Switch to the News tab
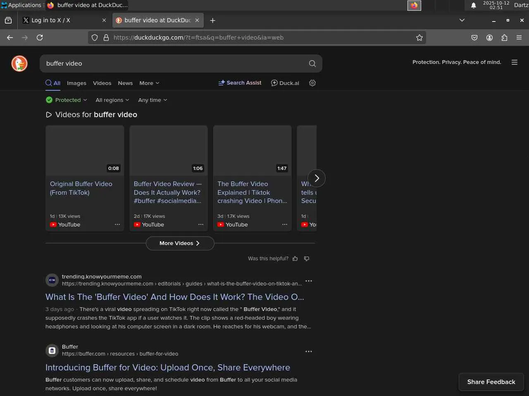This screenshot has height=396, width=529. (x=125, y=83)
